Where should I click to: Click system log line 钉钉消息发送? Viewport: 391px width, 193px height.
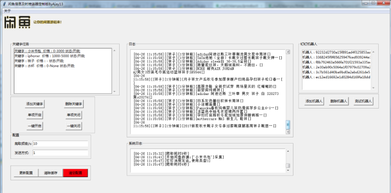(172, 161)
